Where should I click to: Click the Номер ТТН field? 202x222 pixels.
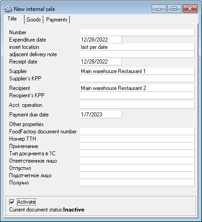137,139
